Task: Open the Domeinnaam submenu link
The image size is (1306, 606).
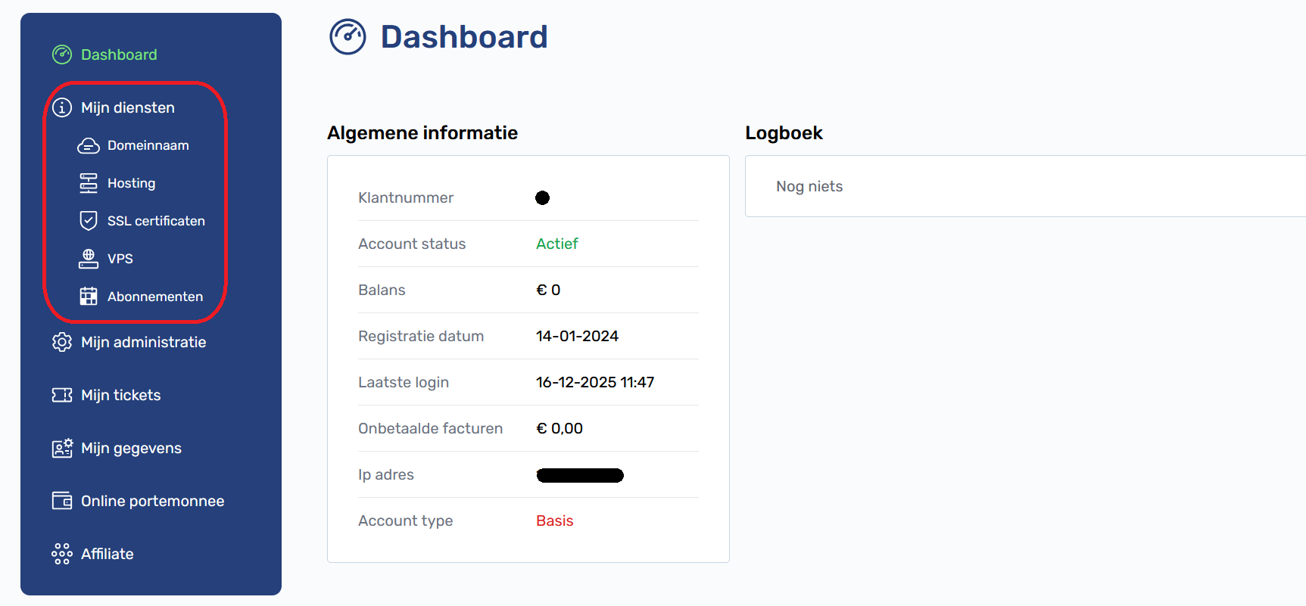Action: (x=148, y=145)
